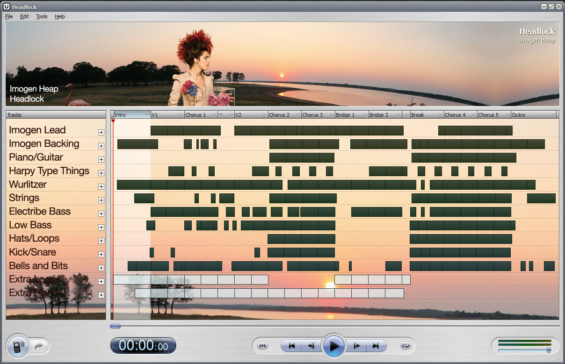Select the Imogen Lead track name
The height and width of the screenshot is (364, 565).
[x=37, y=130]
